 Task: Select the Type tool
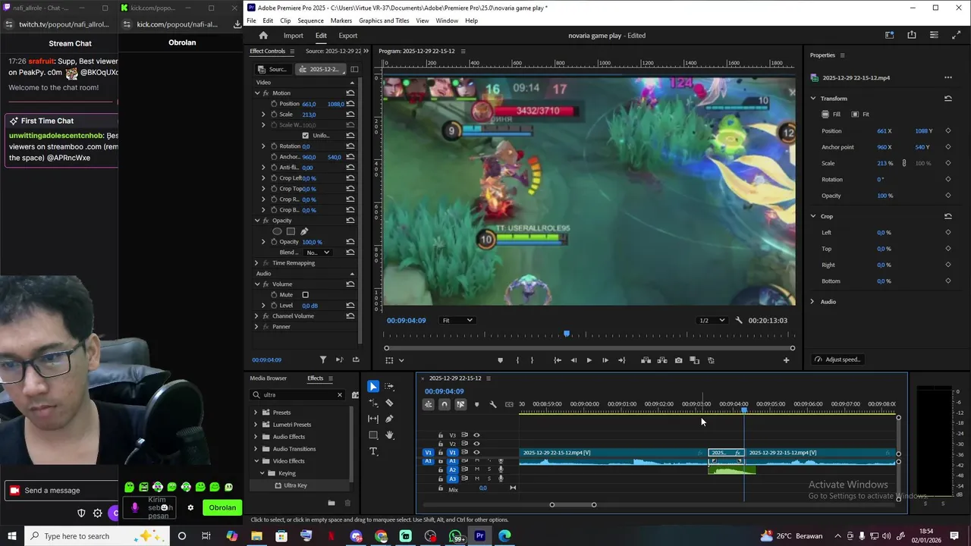pyautogui.click(x=373, y=451)
